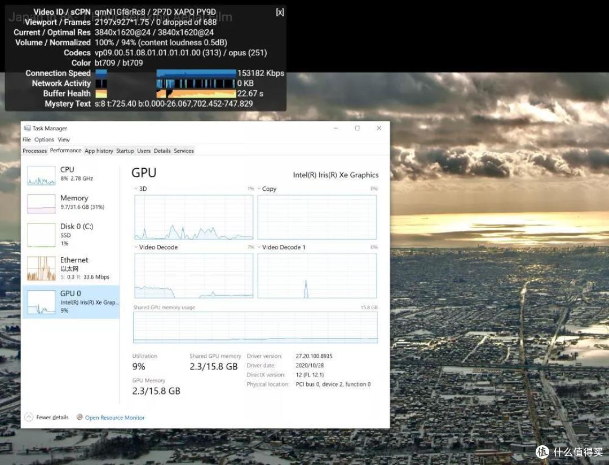609x465 pixels.
Task: Click DirectX version value 12 (FL 12.1)
Action: [x=310, y=375]
